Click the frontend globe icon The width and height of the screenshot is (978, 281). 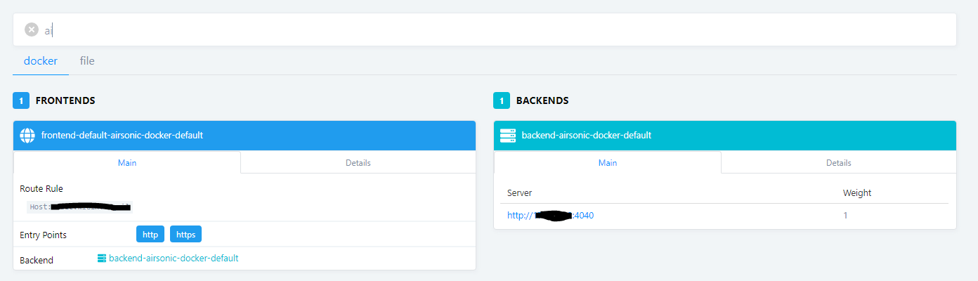(x=27, y=135)
